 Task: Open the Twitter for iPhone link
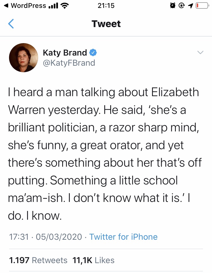point(123,237)
